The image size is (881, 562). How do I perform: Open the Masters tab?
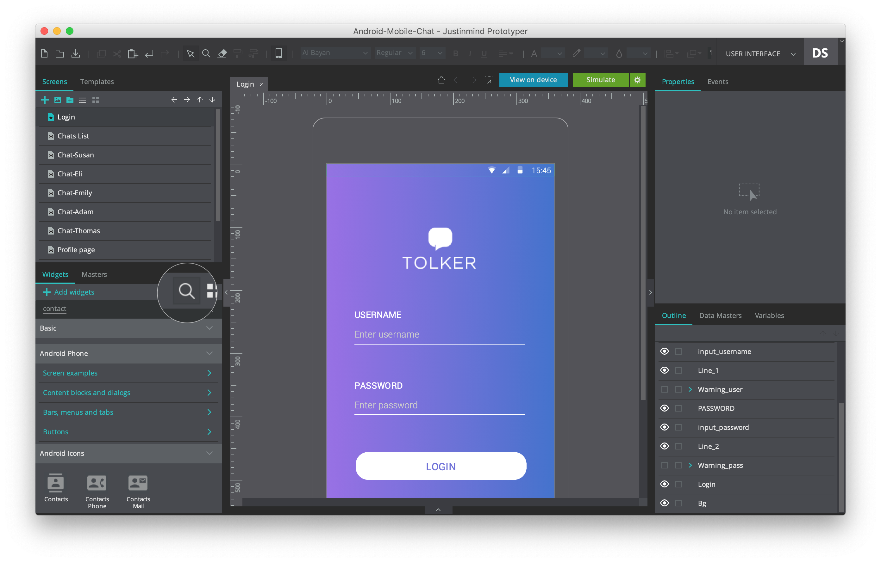coord(94,274)
